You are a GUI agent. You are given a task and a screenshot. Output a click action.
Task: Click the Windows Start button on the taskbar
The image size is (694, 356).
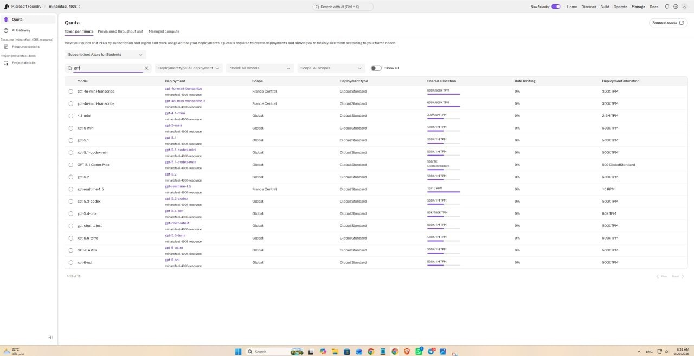[238, 352]
